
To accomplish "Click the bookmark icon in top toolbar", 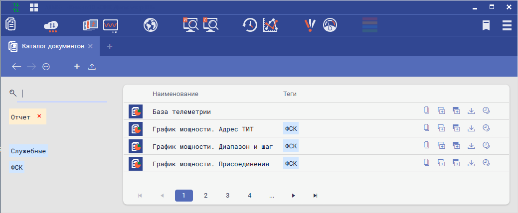I will (486, 25).
